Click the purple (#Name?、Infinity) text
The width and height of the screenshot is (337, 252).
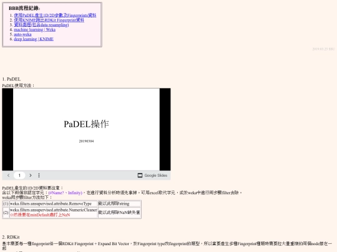(66, 193)
